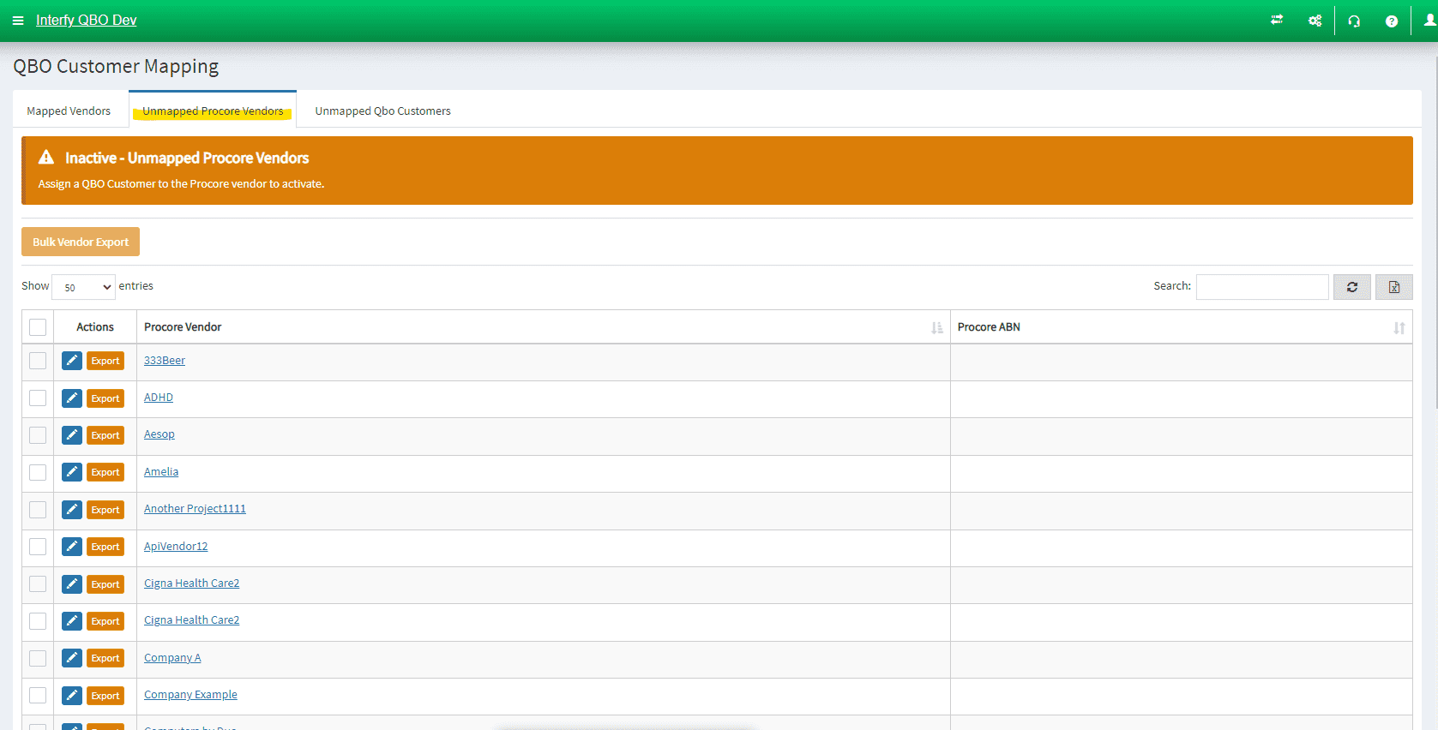Select the checkbox for ApiVendor12 row
Viewport: 1438px width, 730px height.
tap(38, 547)
